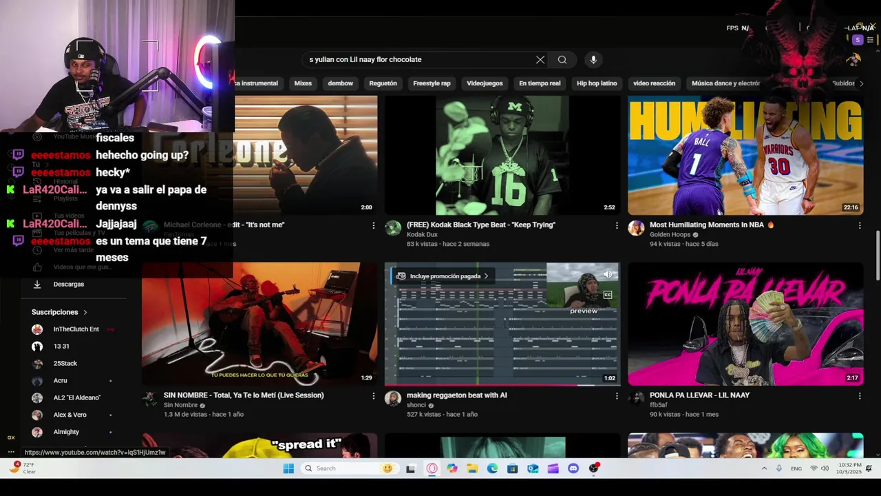Open options menu for PONLA PA LLEVAR
This screenshot has height=496, width=881.
860,396
